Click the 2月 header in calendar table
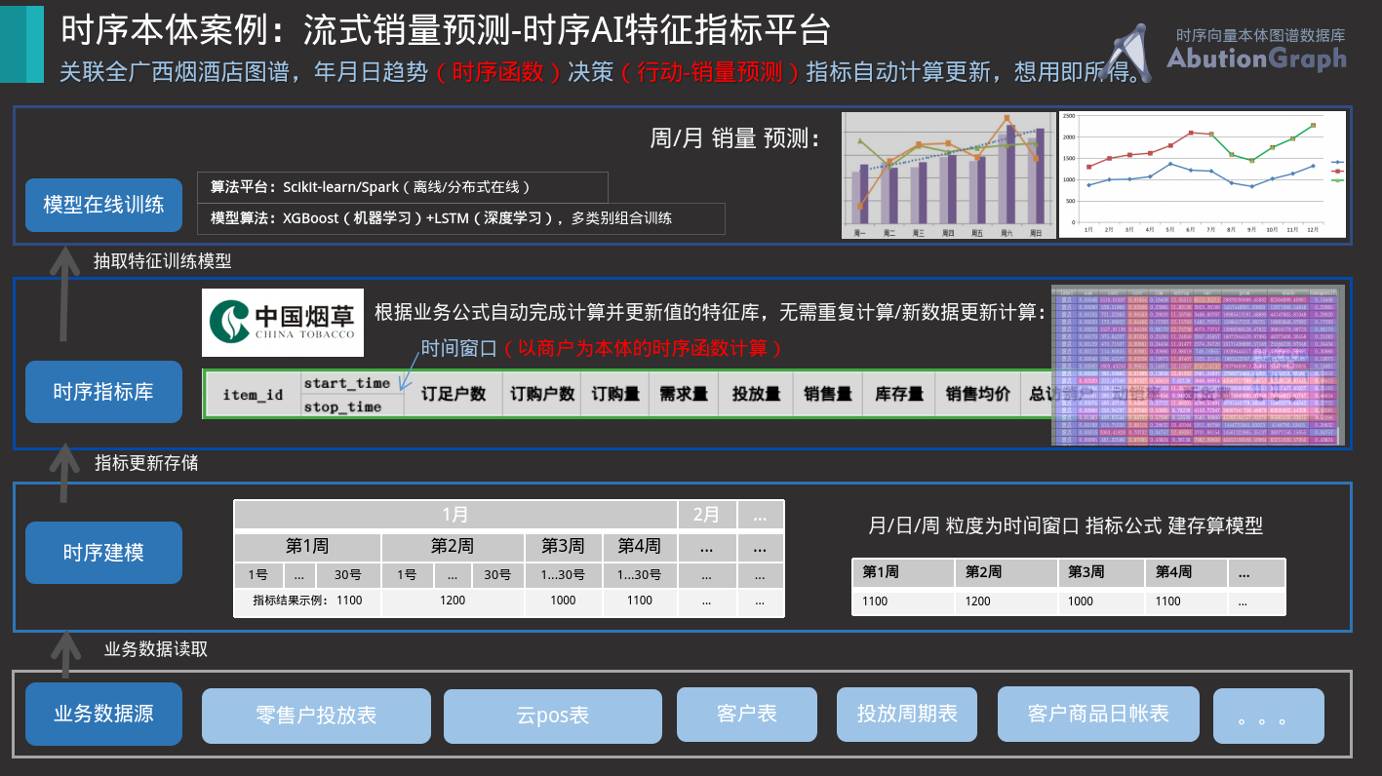 coord(706,514)
